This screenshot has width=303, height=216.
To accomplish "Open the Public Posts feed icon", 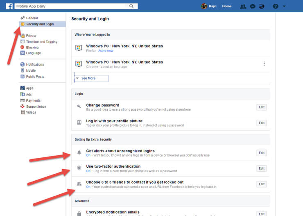I will click(23, 76).
